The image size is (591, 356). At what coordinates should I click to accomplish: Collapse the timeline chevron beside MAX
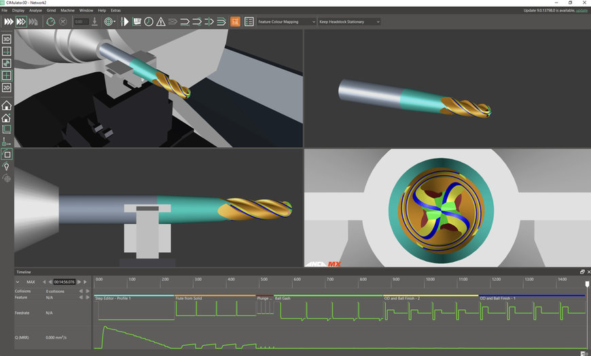click(x=18, y=282)
